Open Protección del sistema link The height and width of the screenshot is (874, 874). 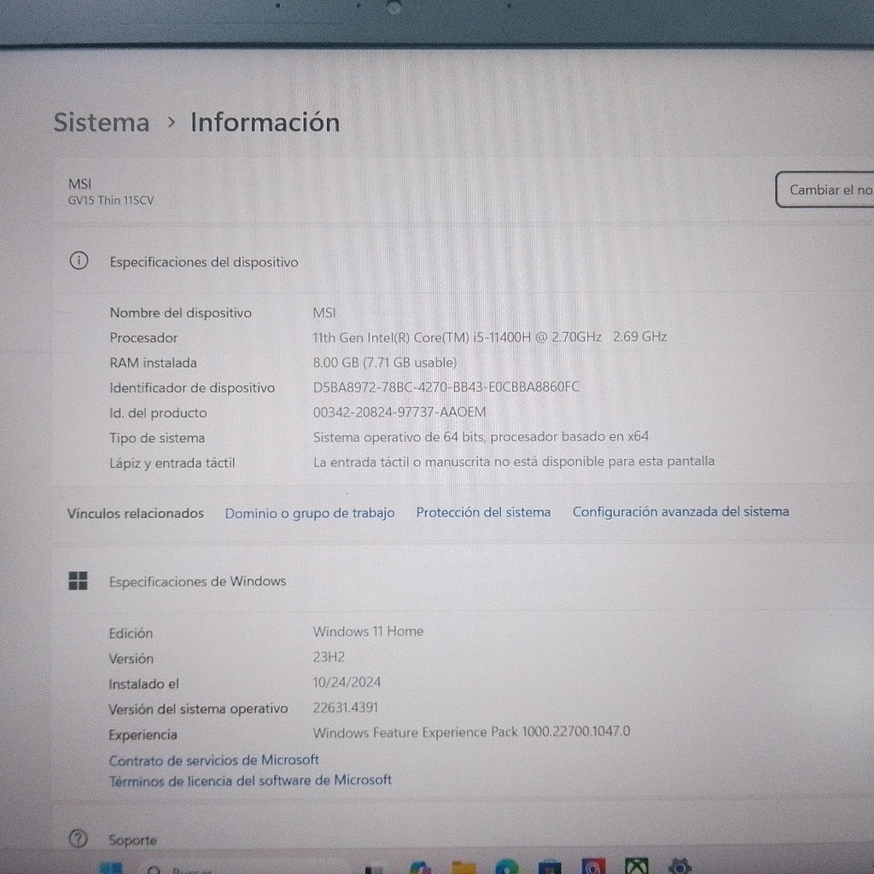(x=483, y=512)
